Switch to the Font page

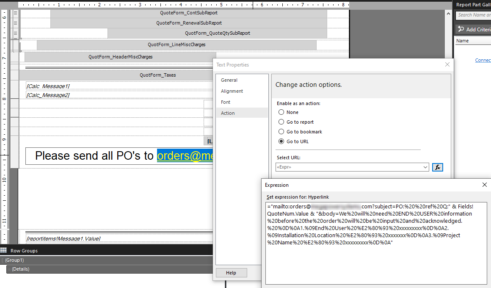click(x=225, y=102)
